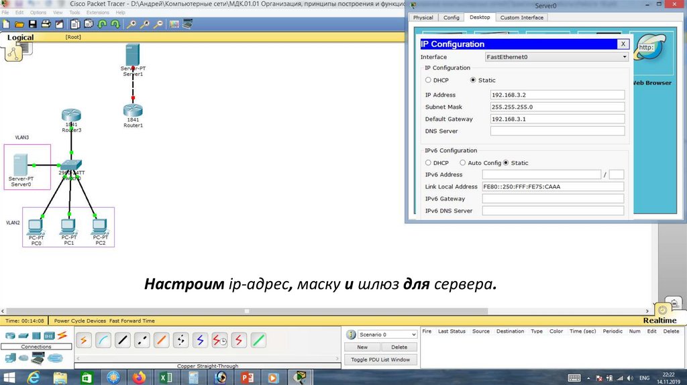The height and width of the screenshot is (385, 687).
Task: Open the Extensions menu
Action: pos(98,12)
